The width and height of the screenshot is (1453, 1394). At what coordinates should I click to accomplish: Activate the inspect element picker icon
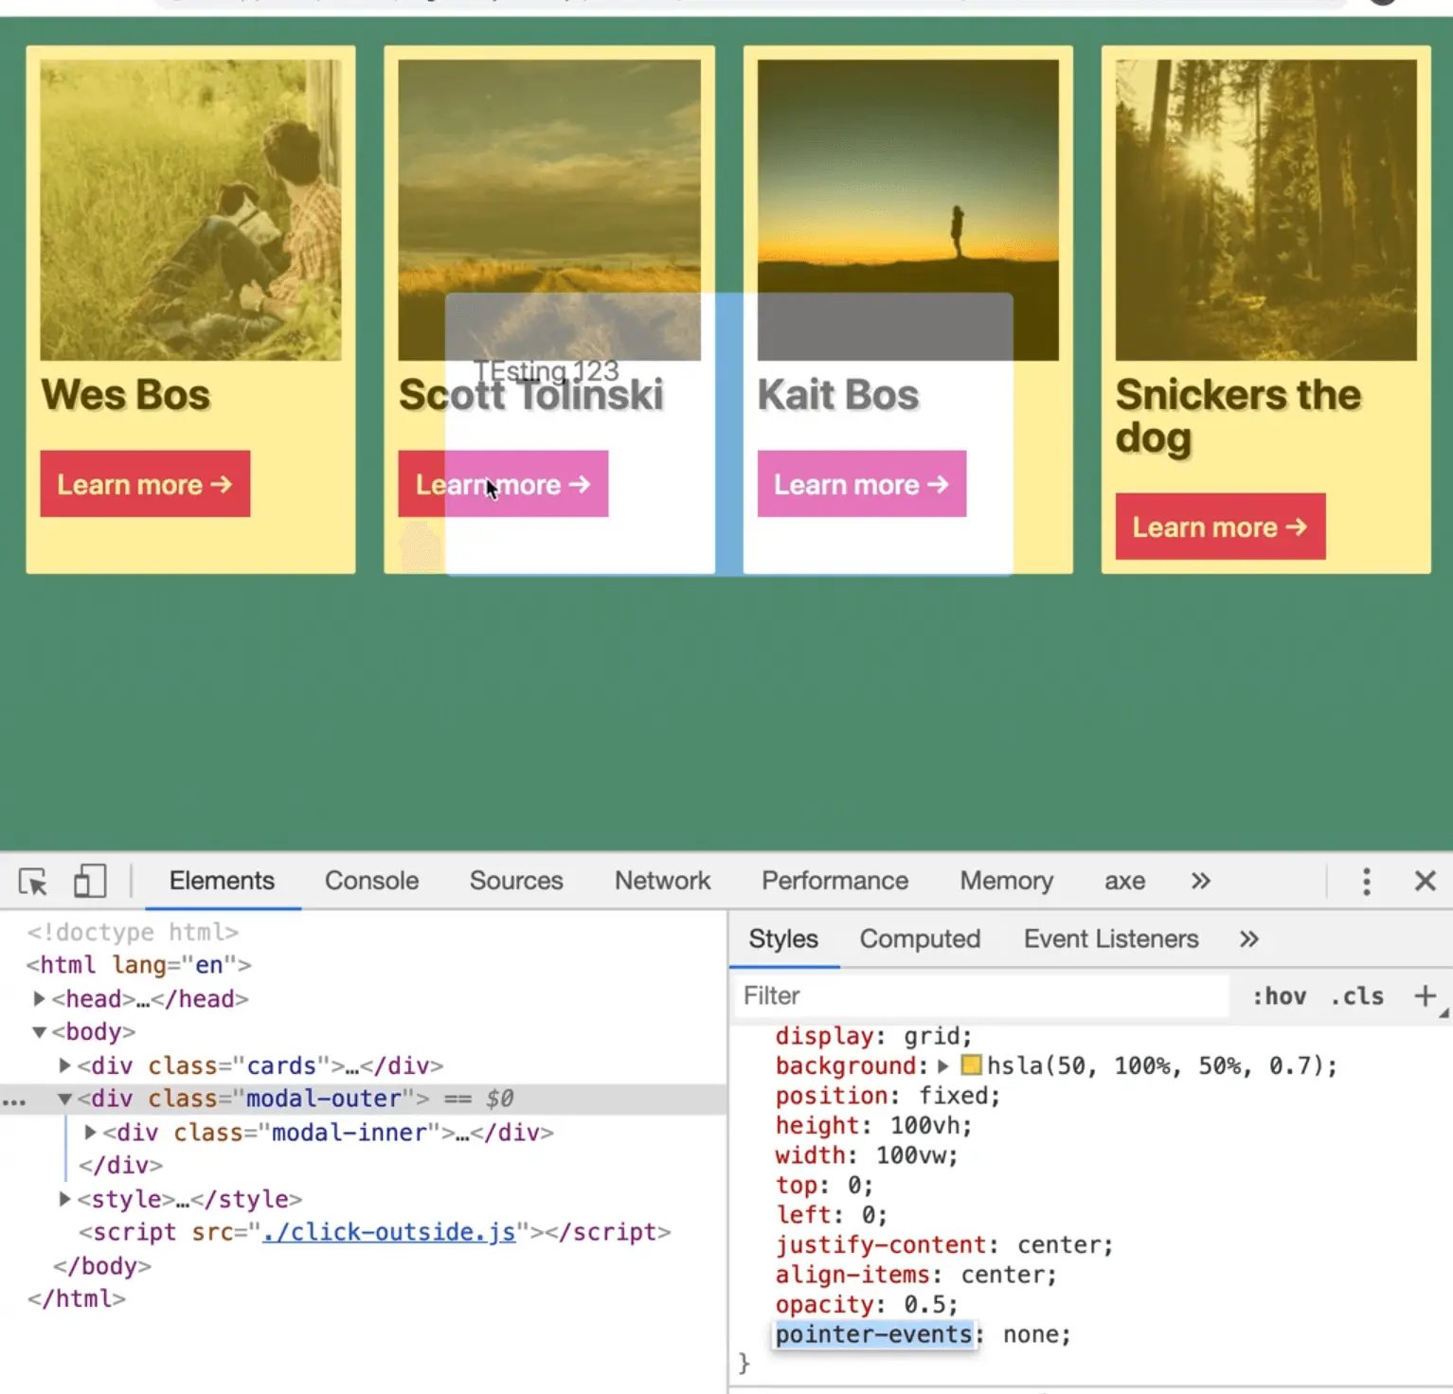point(33,882)
